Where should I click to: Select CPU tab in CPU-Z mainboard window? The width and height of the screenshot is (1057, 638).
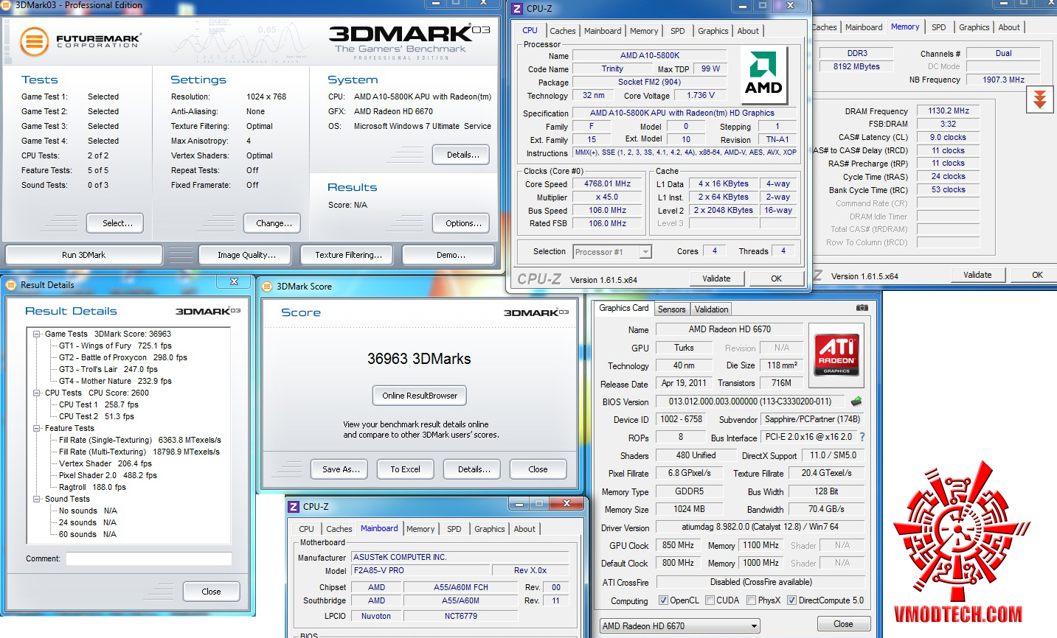click(306, 529)
